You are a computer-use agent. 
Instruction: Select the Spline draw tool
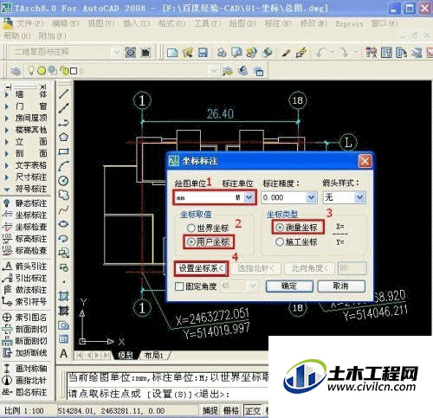pos(63,209)
